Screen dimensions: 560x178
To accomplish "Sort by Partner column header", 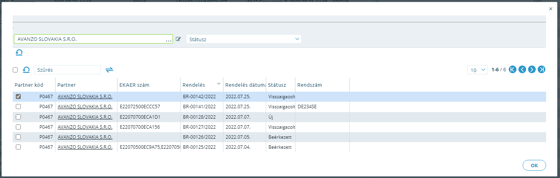I will point(67,85).
